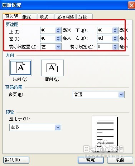The image size is (135, 166).
Task: Decrease the top margin 上 spinner down arrow
Action: 58,32
